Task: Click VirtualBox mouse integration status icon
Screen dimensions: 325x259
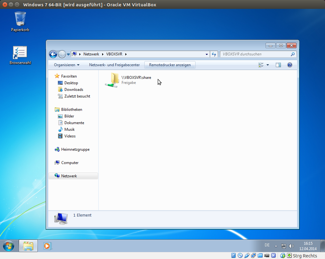Action: tap(283, 256)
